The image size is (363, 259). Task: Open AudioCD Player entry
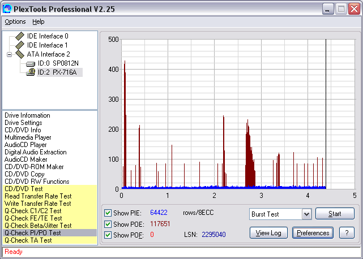[25, 145]
